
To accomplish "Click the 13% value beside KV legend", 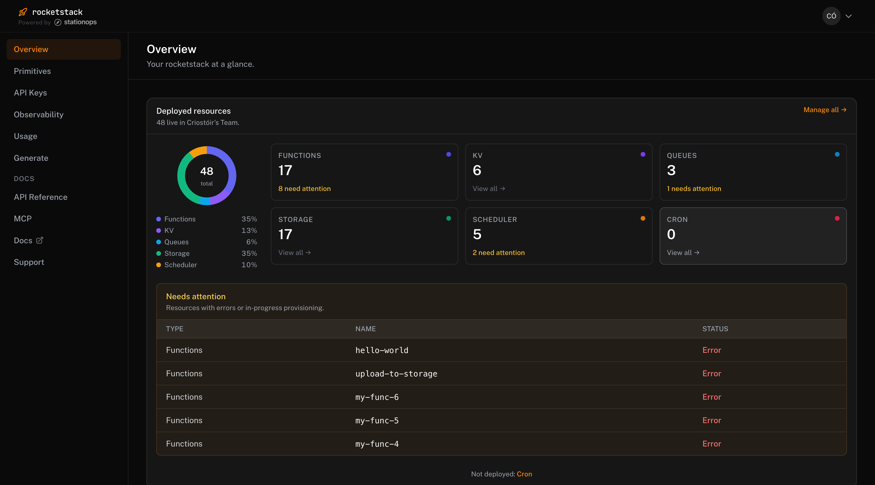I will tap(249, 231).
